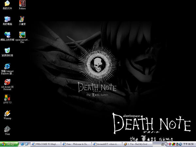Switch to Winamp's Yui - Feel My Soul taskbar button
The height and width of the screenshot is (147, 196).
pyautogui.click(x=138, y=144)
